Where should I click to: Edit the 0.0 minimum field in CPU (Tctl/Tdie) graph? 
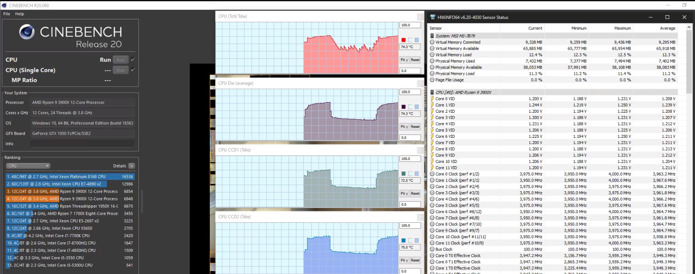(410, 71)
